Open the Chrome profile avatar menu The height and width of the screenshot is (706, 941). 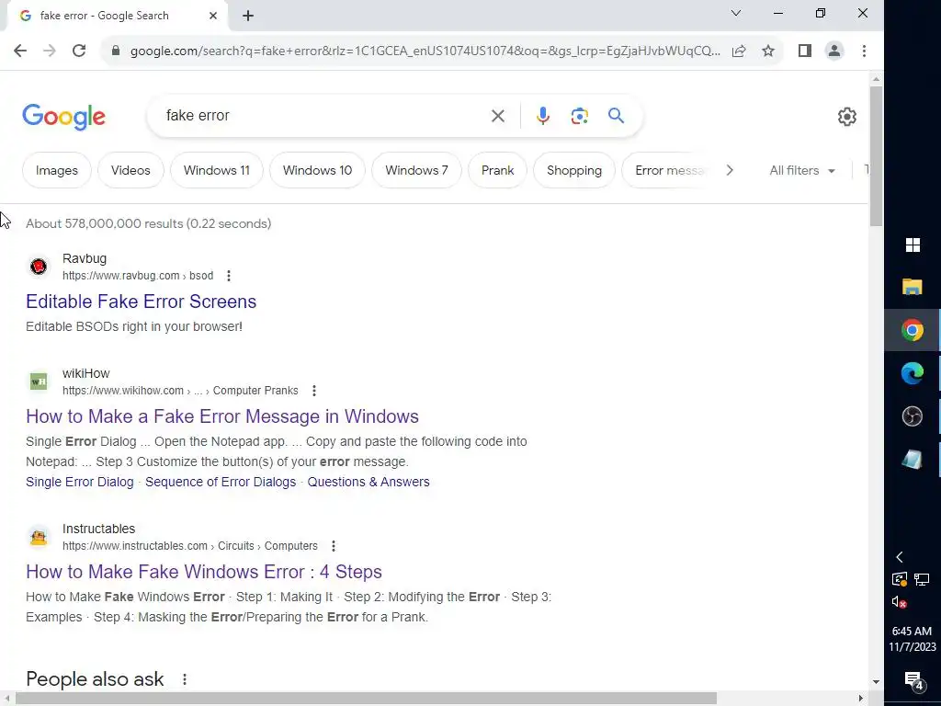click(834, 51)
